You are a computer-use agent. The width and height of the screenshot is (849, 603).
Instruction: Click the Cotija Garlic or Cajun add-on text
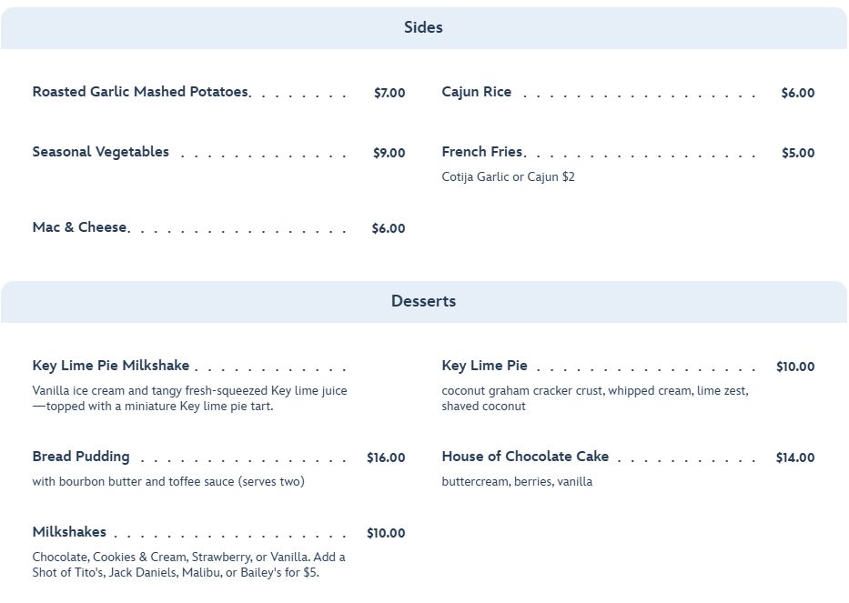pyautogui.click(x=508, y=177)
